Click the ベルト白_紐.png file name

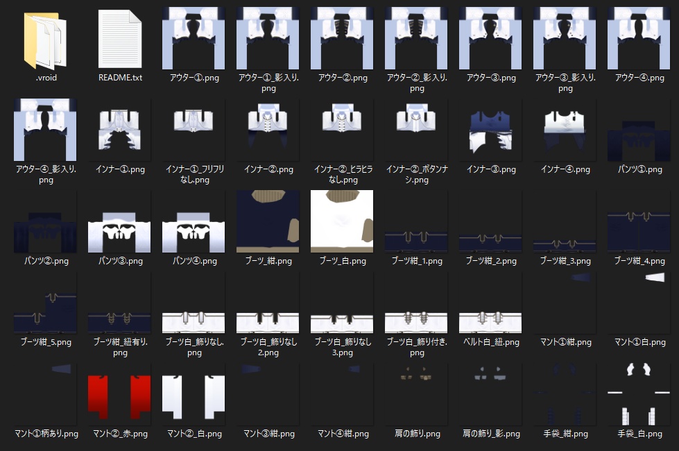490,342
